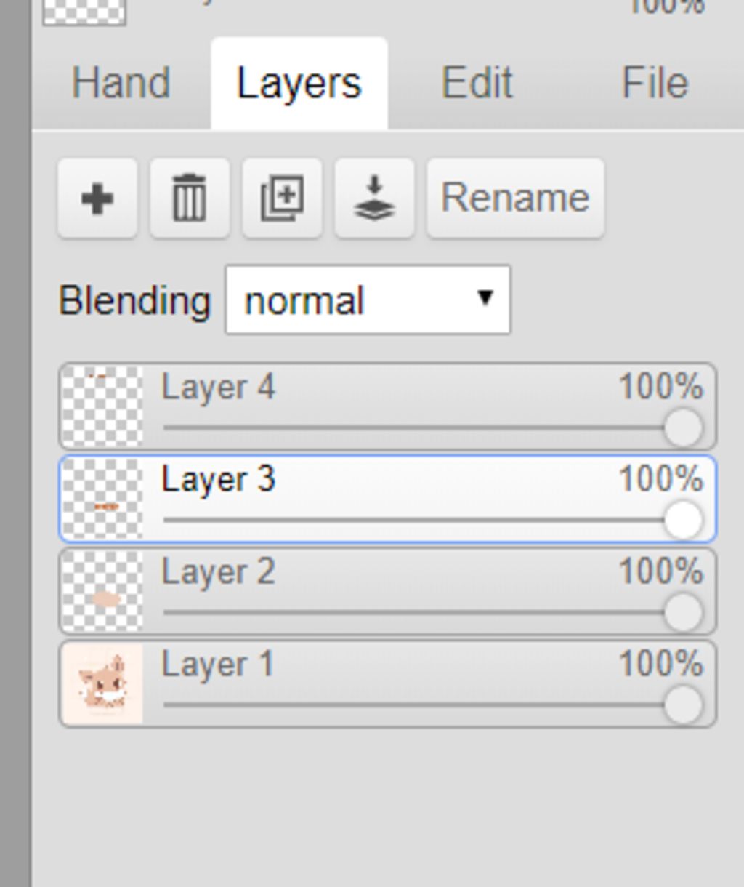Add a new layer with plus icon

click(x=97, y=198)
